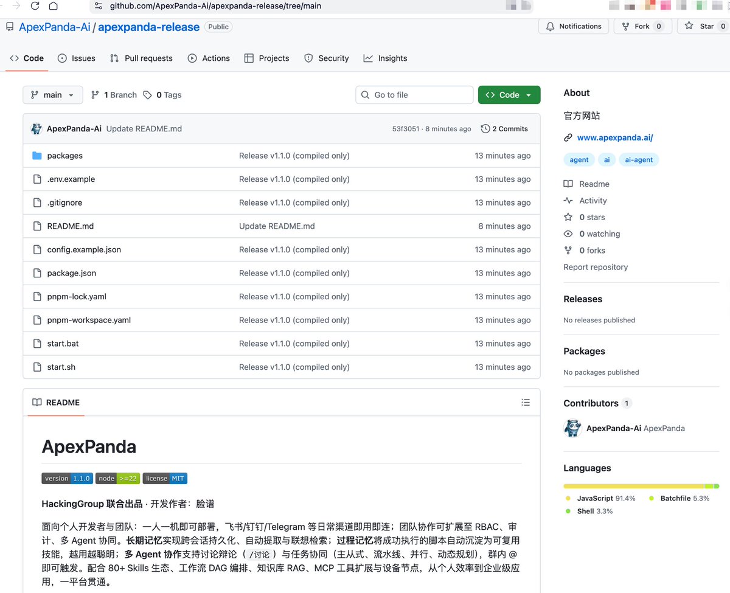Image resolution: width=730 pixels, height=593 pixels.
Task: Click the Languages percentage bar
Action: pyautogui.click(x=641, y=486)
